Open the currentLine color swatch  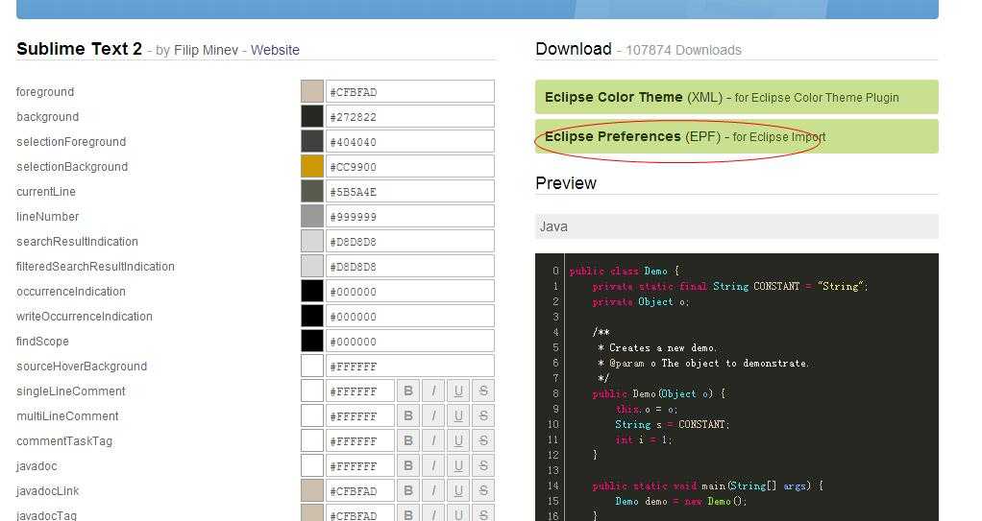pos(312,191)
